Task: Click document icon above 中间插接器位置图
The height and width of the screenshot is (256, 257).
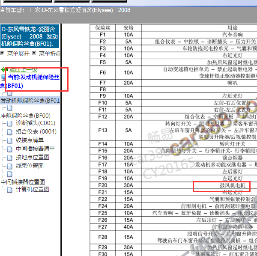Action: [10, 174]
